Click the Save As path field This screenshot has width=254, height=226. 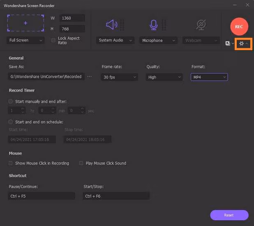coord(46,76)
